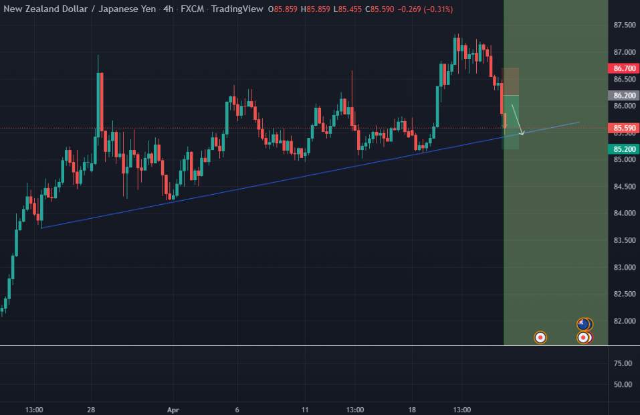Click the 50.00 level in the indicator pane
The height and width of the screenshot is (415, 640).
click(623, 384)
